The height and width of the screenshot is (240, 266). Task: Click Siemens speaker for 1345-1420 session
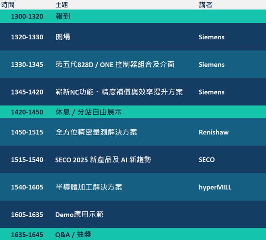click(x=211, y=92)
